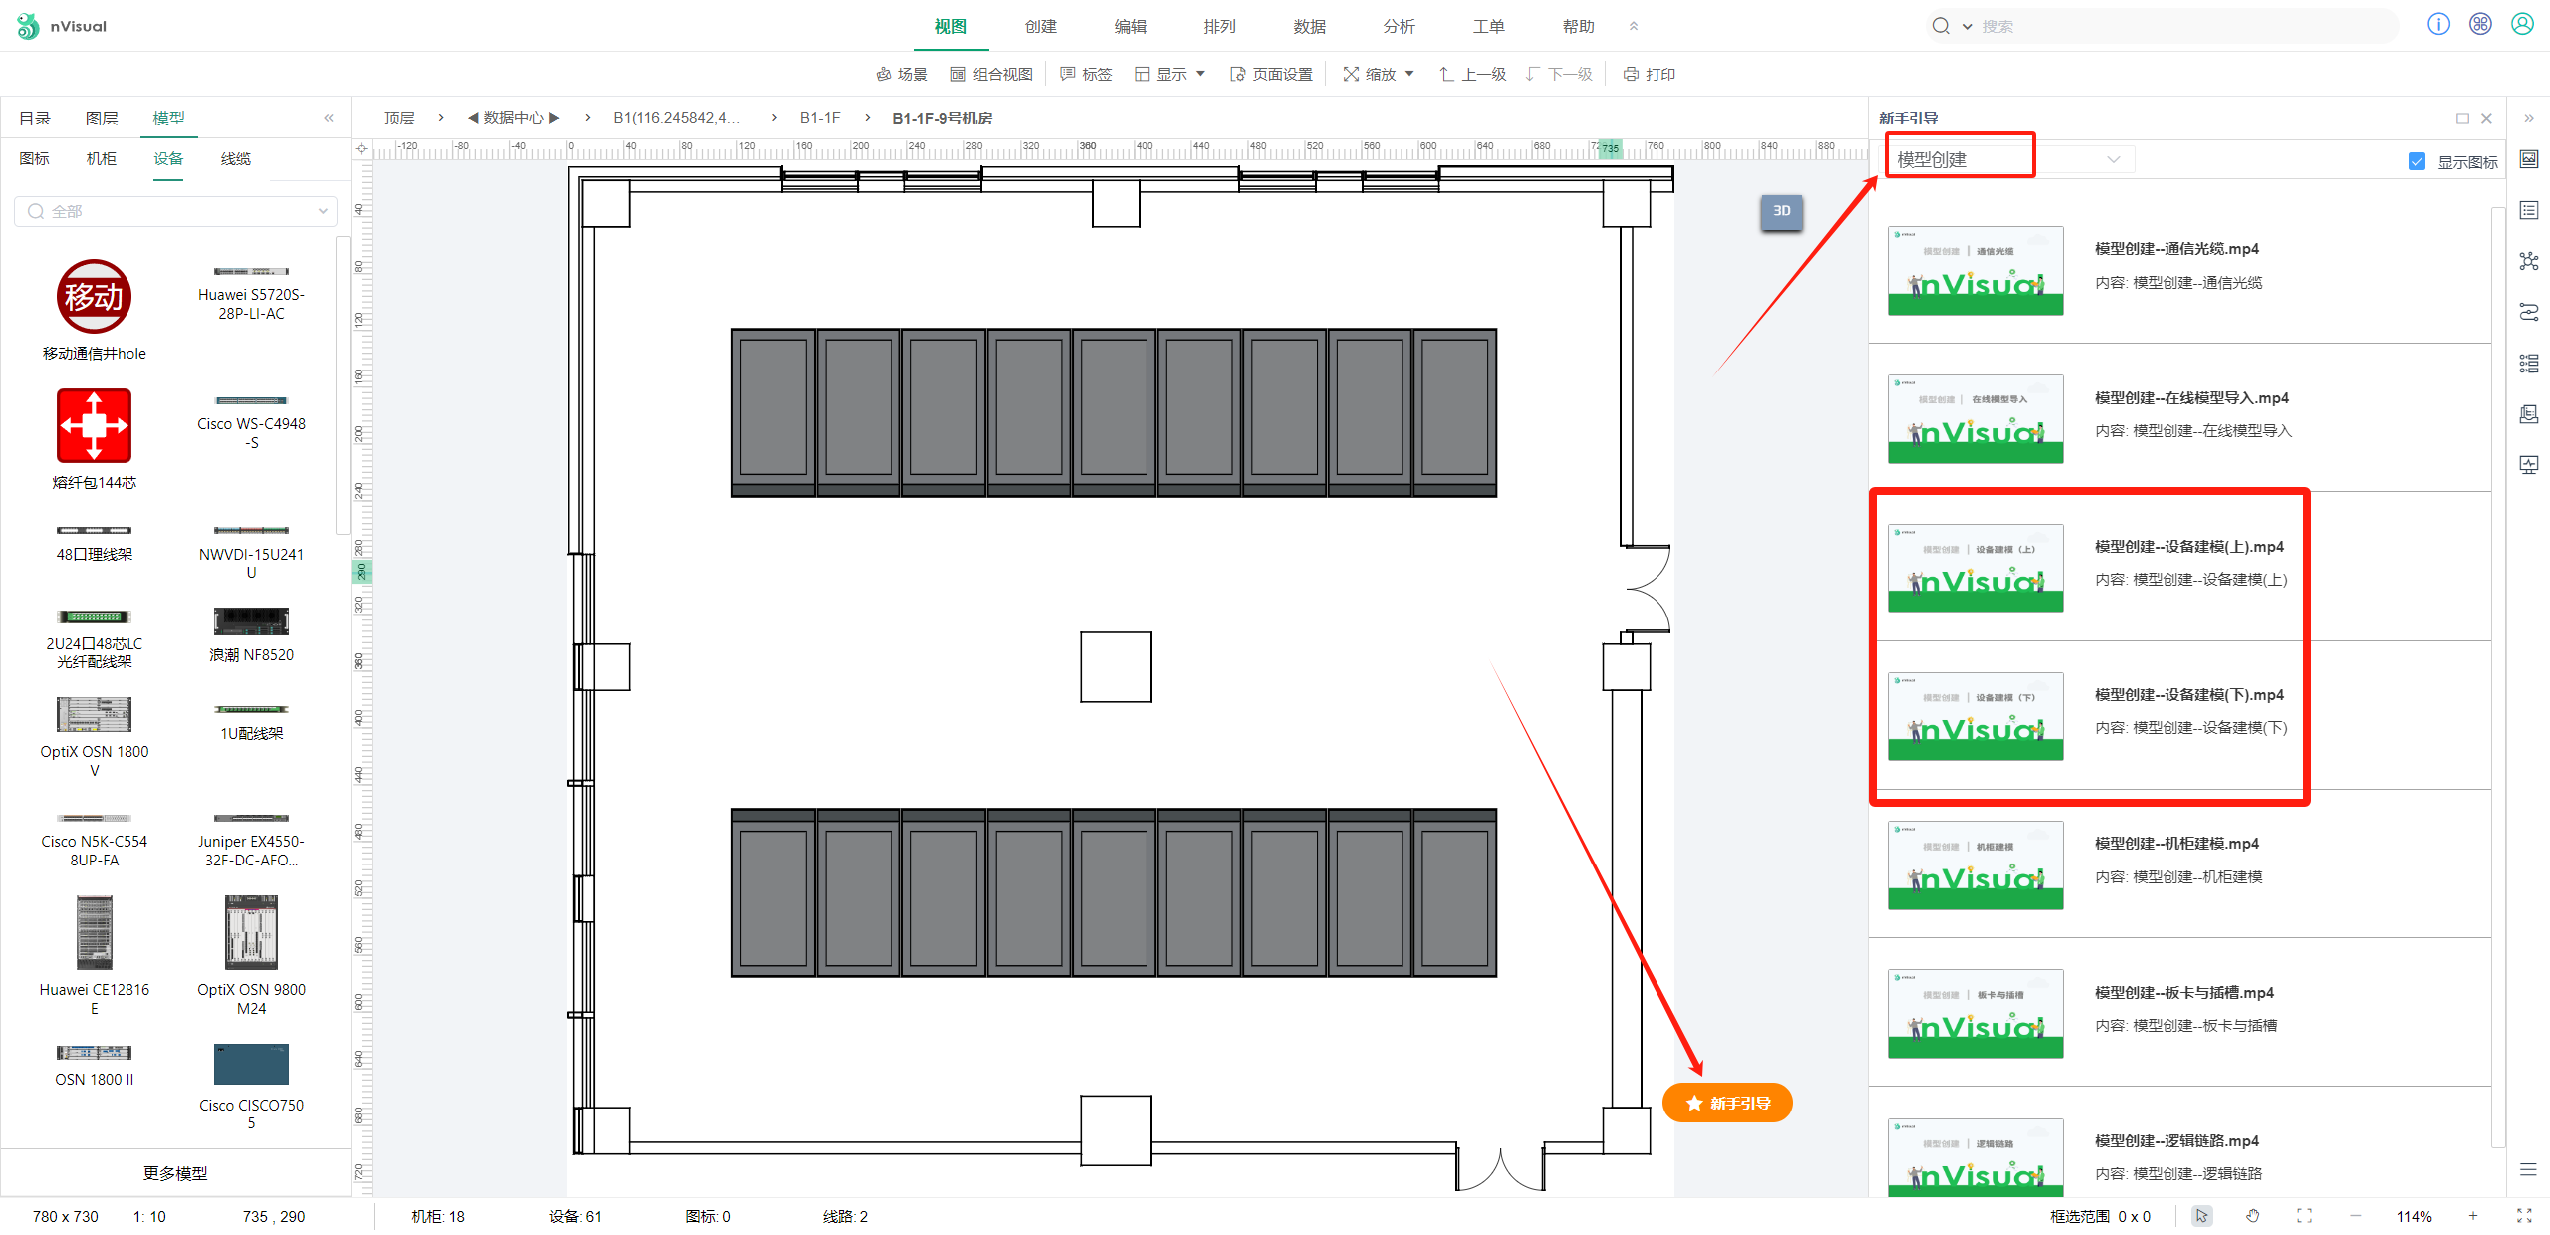Click the zoom in plus icon
The image size is (2550, 1235).
coord(2473,1216)
